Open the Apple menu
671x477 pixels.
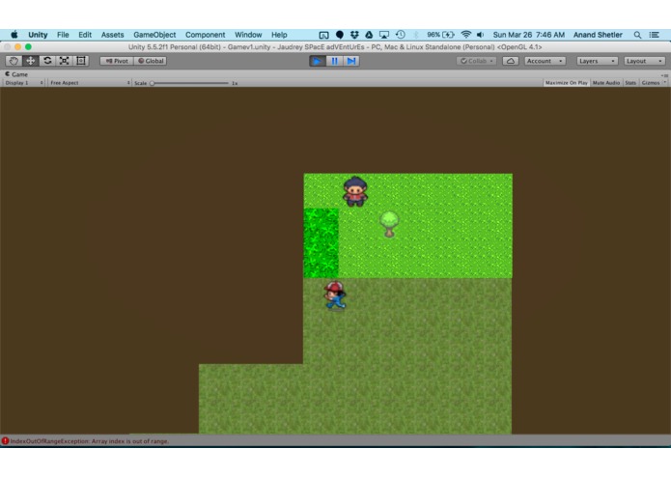coord(14,35)
